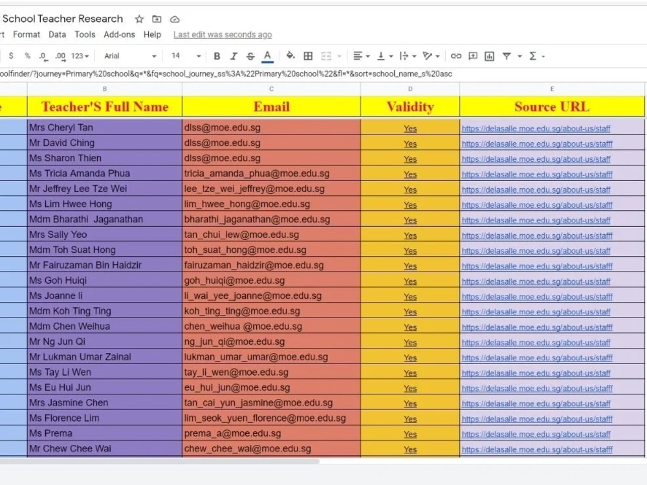Select the Validity header cell
Image resolution: width=647 pixels, height=485 pixels.
click(410, 107)
